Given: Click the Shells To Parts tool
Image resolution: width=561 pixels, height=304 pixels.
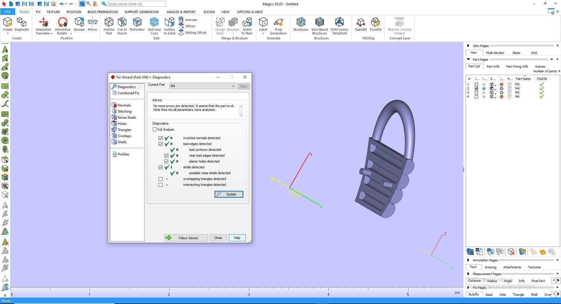Looking at the screenshot, I should click(247, 26).
